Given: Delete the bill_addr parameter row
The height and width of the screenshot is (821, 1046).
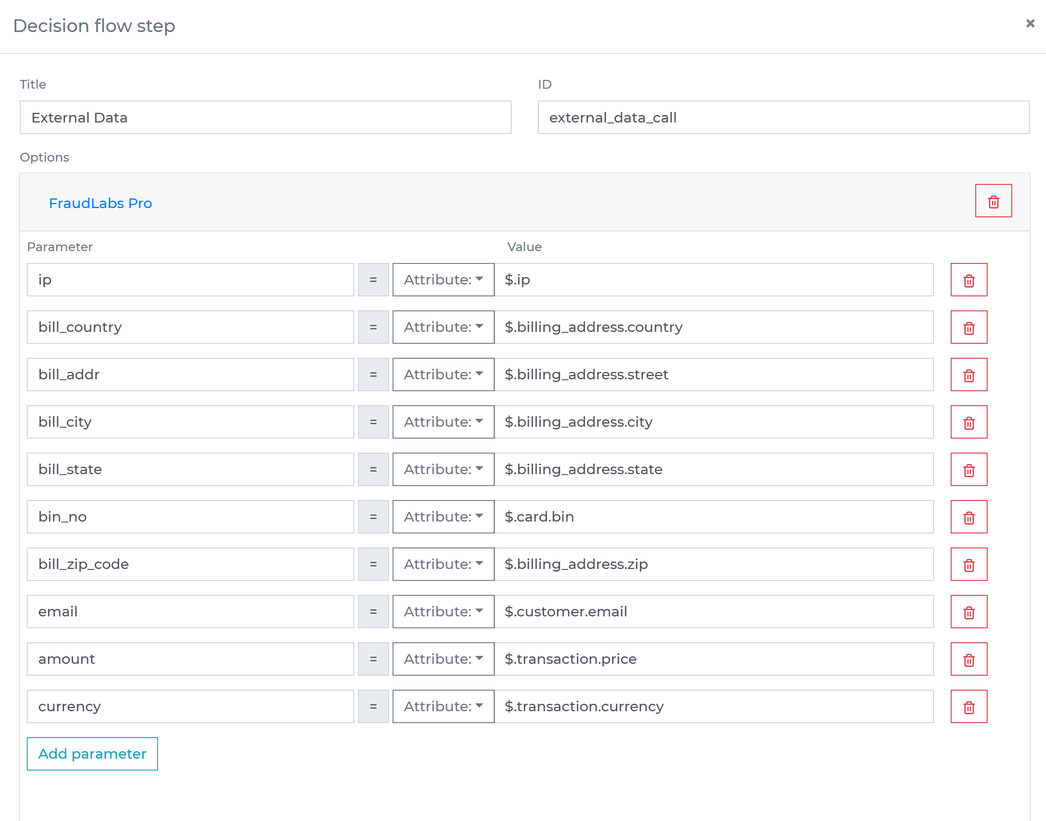Looking at the screenshot, I should tap(969, 374).
